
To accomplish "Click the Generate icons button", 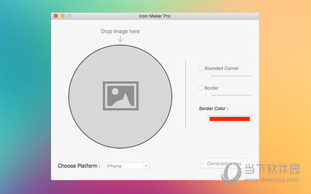I will tap(224, 163).
